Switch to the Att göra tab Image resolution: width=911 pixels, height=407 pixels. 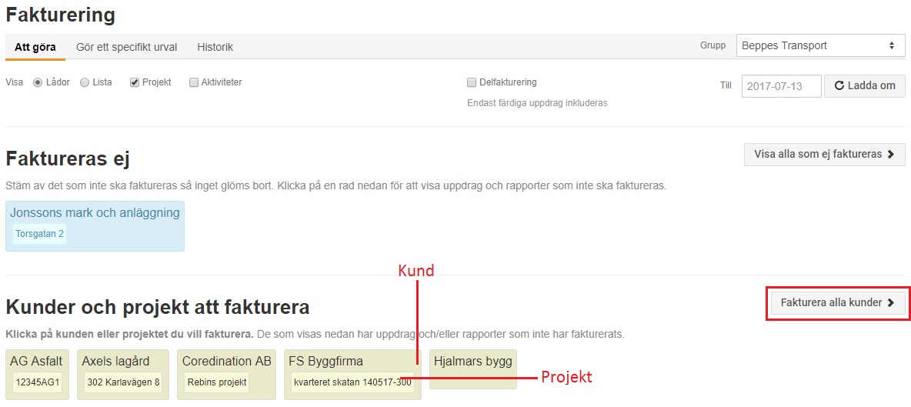35,47
